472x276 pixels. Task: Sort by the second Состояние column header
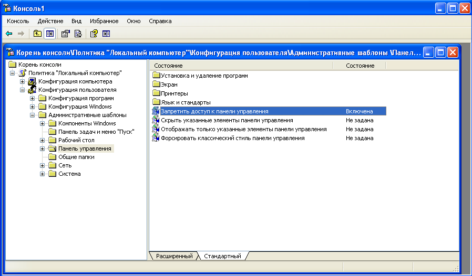[360, 66]
